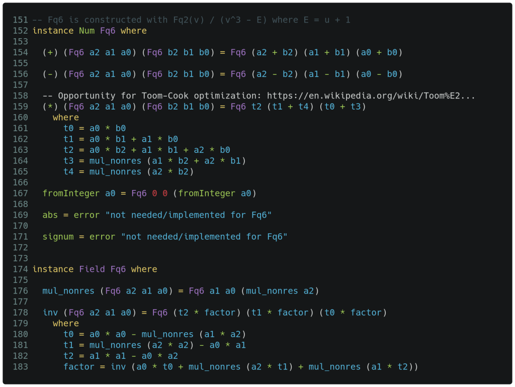Click the t3 variable on line 164

[x=68, y=161]
